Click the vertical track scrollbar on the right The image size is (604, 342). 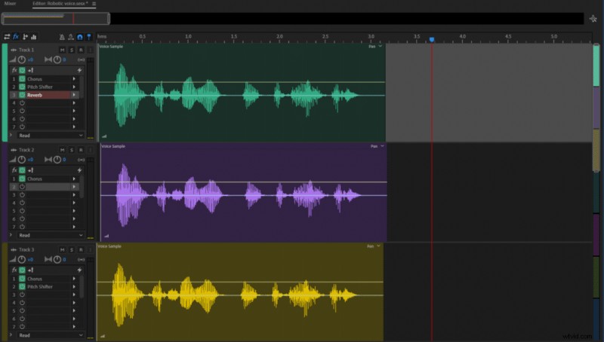click(596, 108)
